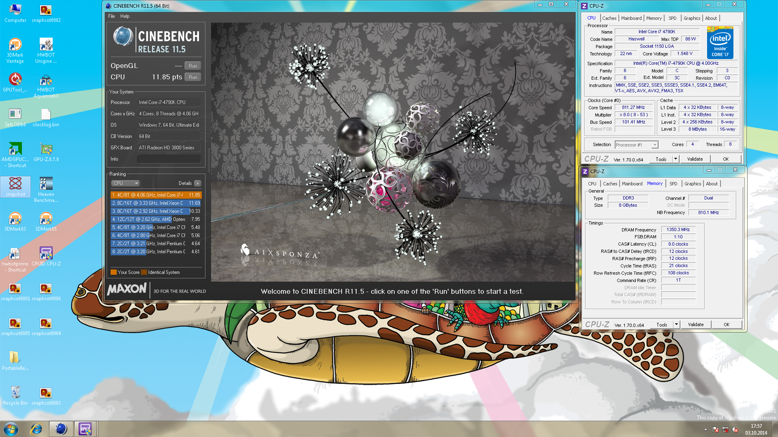Open snapshot0003 image file
778x437 pixels.
[46, 396]
